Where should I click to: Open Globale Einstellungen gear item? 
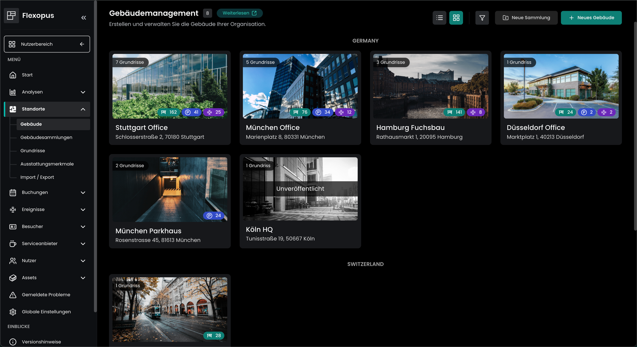click(x=13, y=312)
